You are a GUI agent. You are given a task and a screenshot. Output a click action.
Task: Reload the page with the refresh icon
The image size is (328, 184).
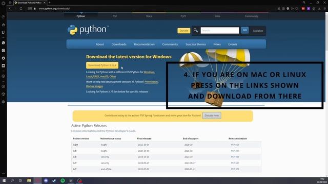[x=21, y=9]
